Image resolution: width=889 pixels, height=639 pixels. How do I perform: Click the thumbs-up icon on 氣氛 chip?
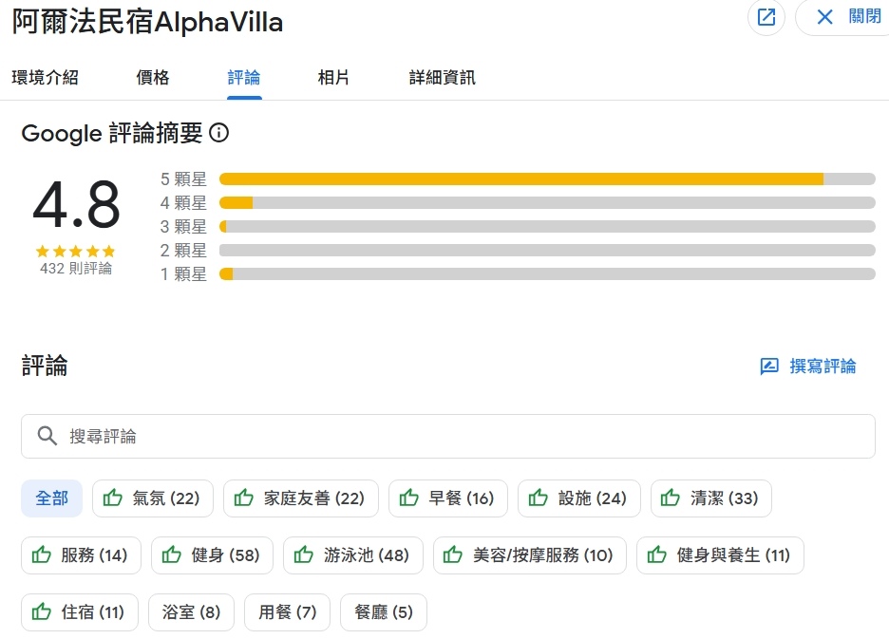coord(113,498)
